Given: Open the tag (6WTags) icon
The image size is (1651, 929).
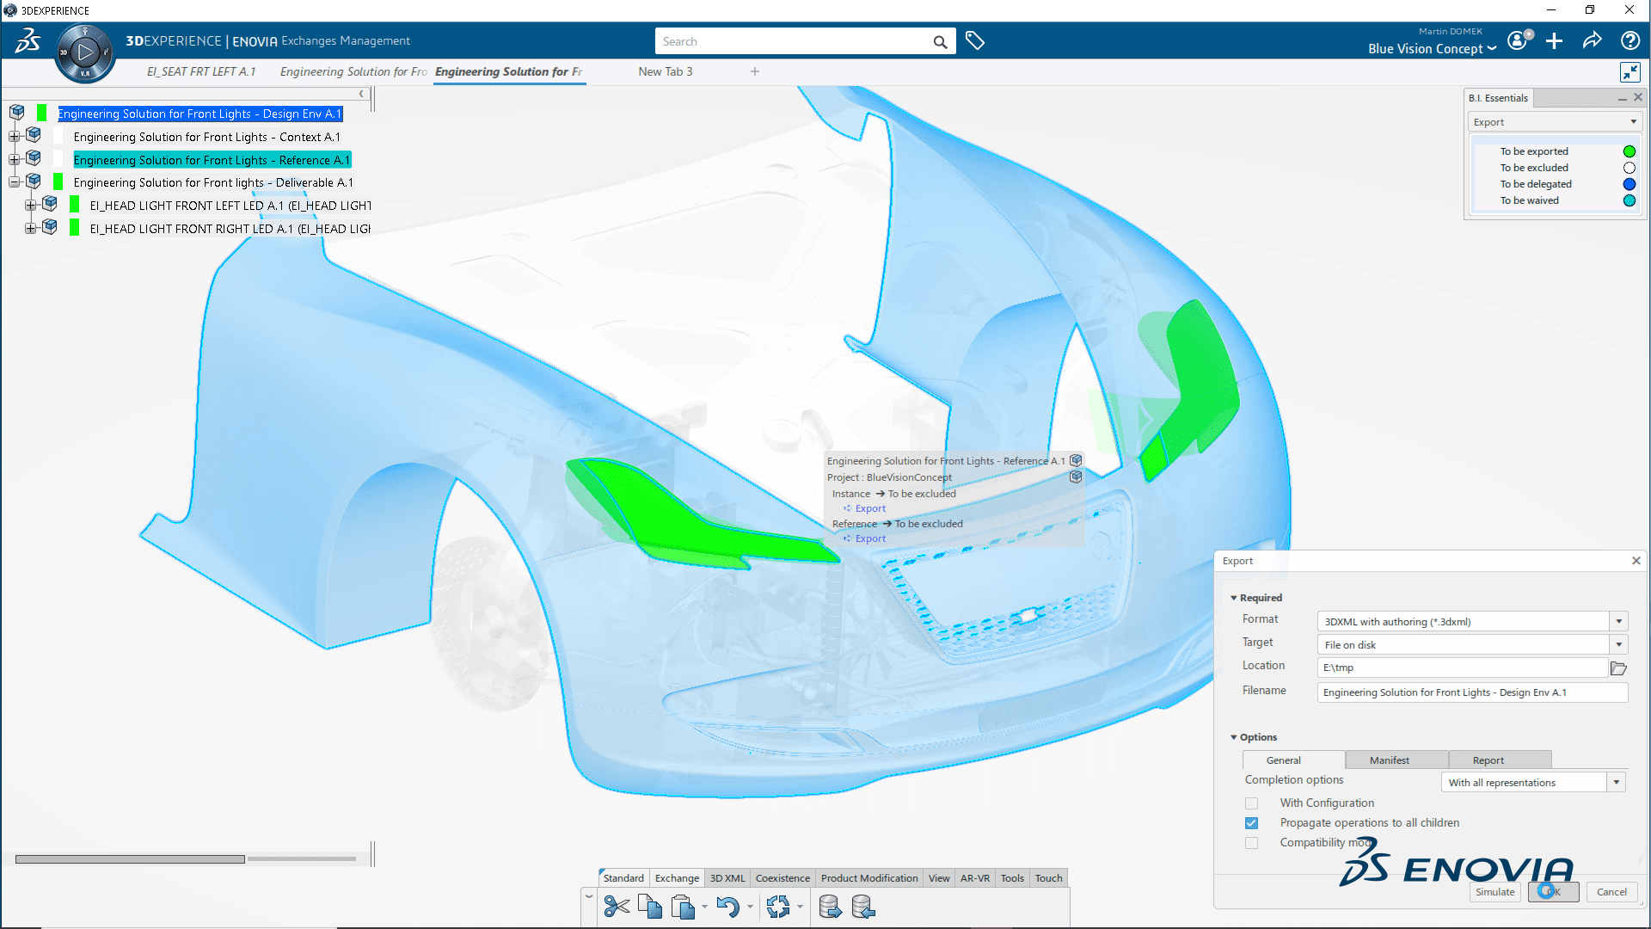Looking at the screenshot, I should (x=974, y=40).
